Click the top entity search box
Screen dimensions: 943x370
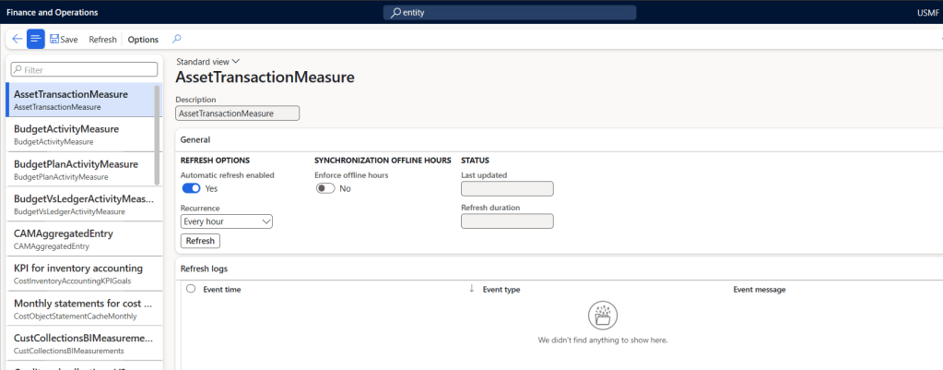coord(512,12)
